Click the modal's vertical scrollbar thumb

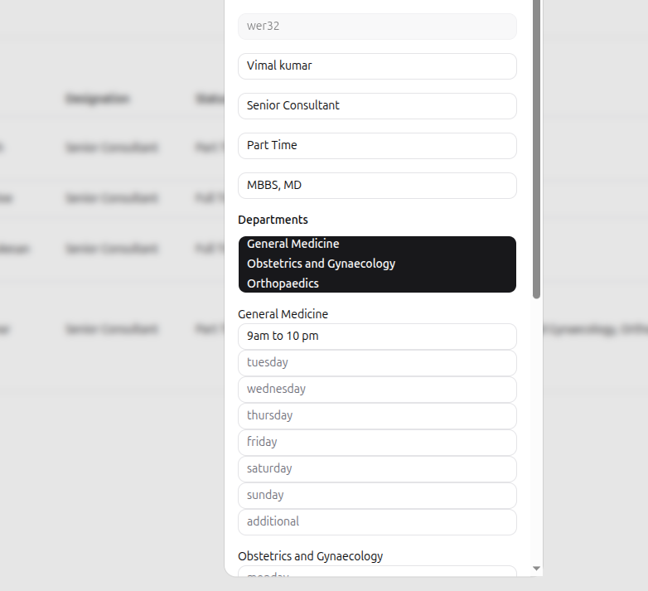tap(537, 149)
